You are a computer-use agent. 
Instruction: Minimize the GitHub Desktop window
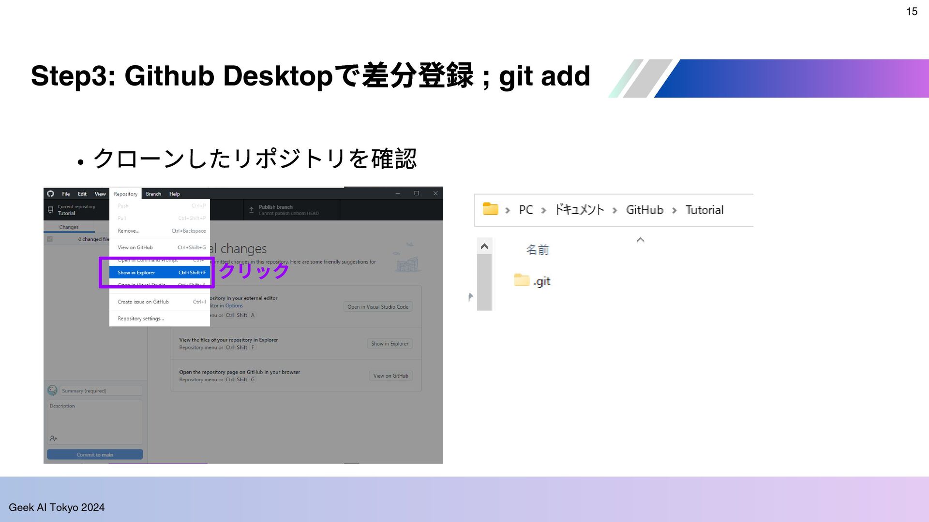coord(398,193)
